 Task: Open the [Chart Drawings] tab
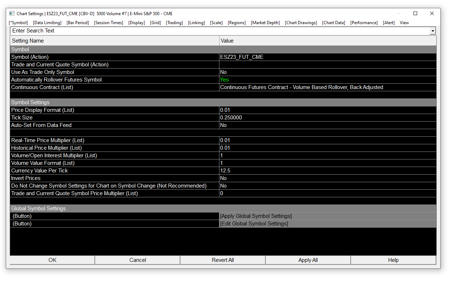pyautogui.click(x=301, y=23)
